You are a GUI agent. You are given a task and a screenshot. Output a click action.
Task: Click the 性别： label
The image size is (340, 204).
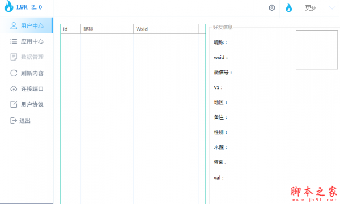click(x=220, y=132)
